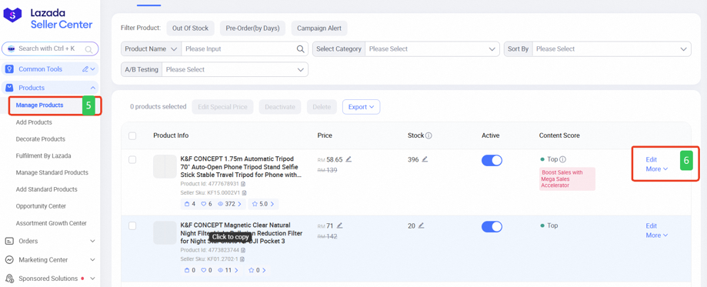Tick the select-all checkbox in table header
The height and width of the screenshot is (287, 707).
coord(132,136)
